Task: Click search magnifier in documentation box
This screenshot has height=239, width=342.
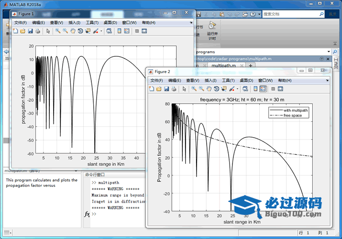Action: pos(321,14)
